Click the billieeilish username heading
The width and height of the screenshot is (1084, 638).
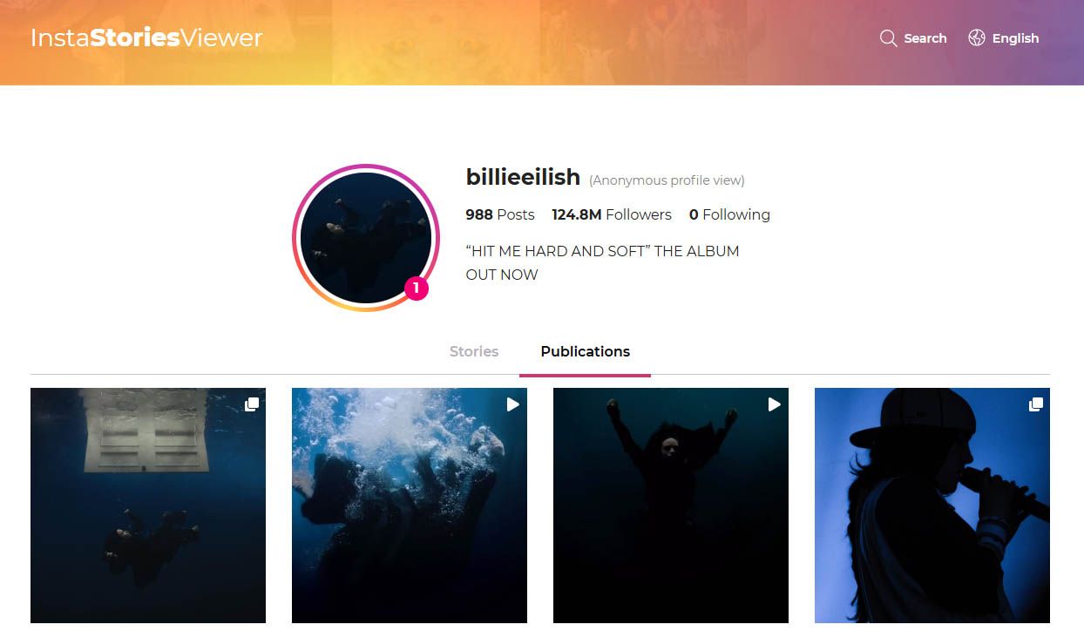tap(523, 177)
